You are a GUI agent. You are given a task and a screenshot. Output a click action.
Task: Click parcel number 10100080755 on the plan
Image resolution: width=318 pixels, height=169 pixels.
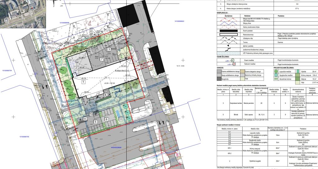24,137
